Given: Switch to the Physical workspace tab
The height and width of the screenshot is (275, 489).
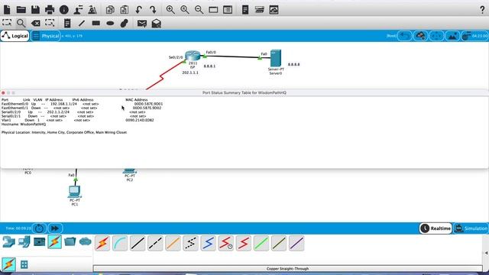Looking at the screenshot, I should click(x=46, y=36).
